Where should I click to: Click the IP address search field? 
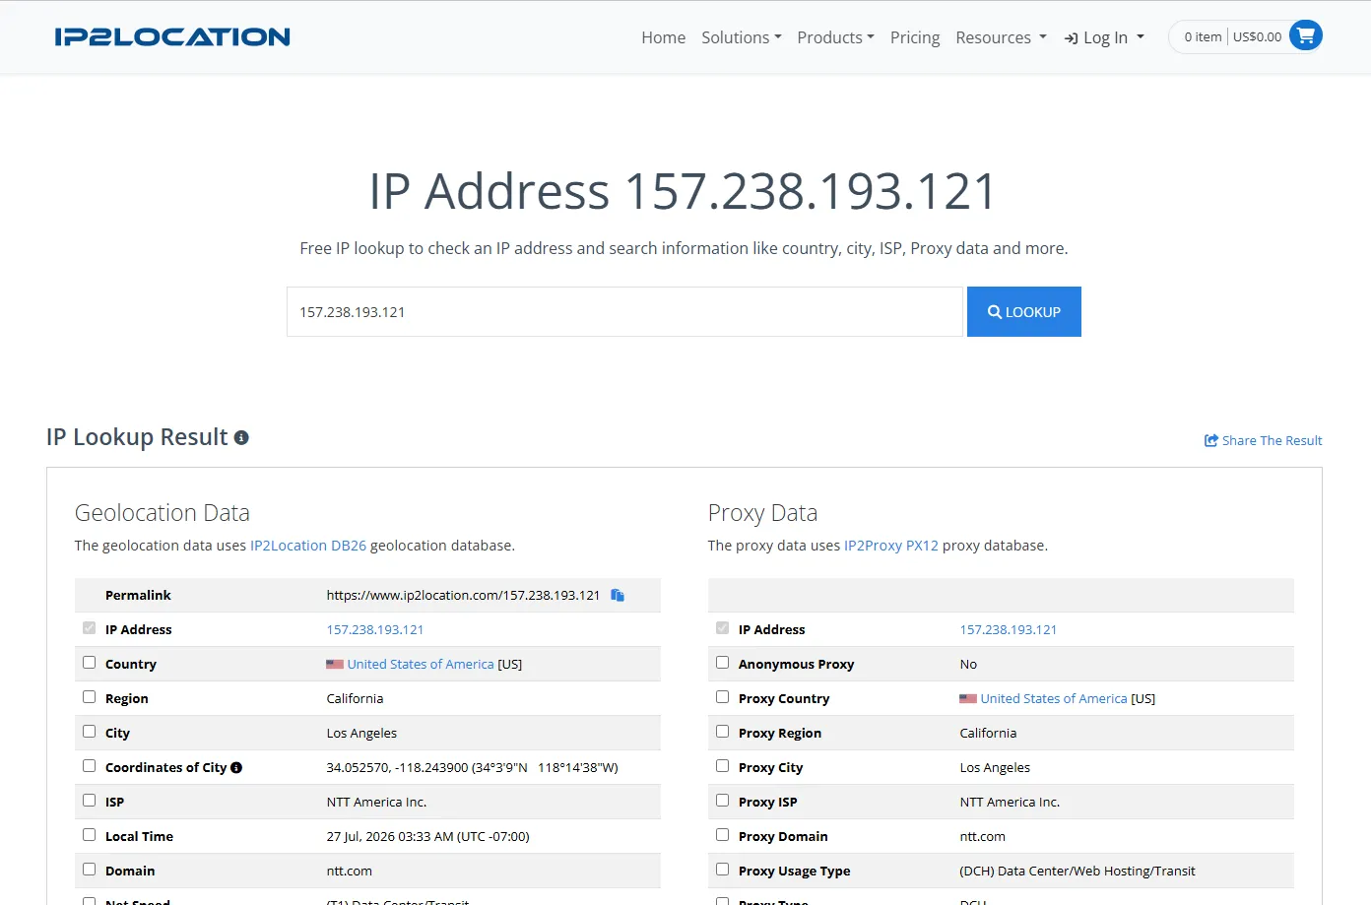coord(624,312)
